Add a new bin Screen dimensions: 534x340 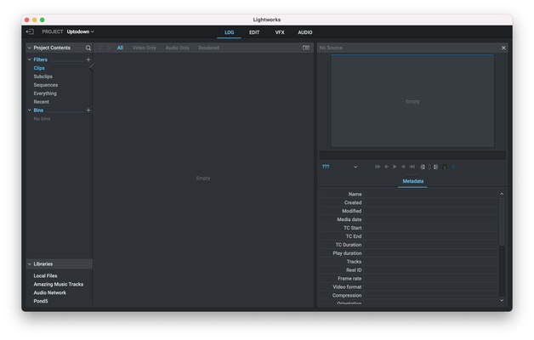[88, 110]
